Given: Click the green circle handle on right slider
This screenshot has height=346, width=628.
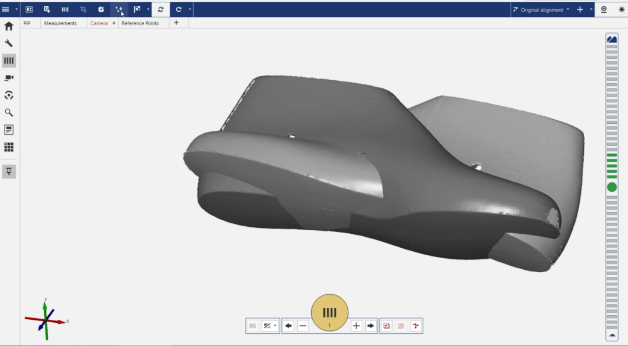Looking at the screenshot, I should click(x=612, y=187).
